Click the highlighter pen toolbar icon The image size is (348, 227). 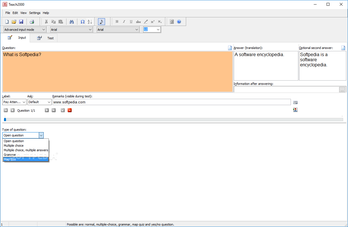146,22
